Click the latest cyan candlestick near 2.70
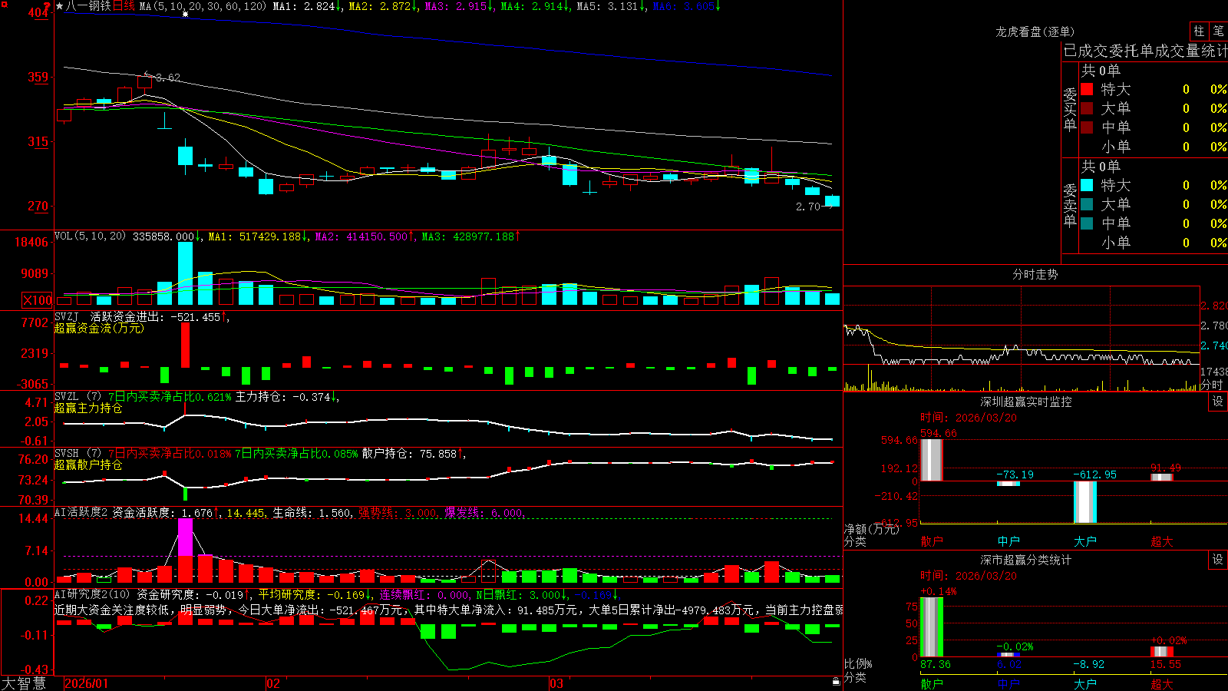This screenshot has height=691, width=1228. tap(832, 201)
